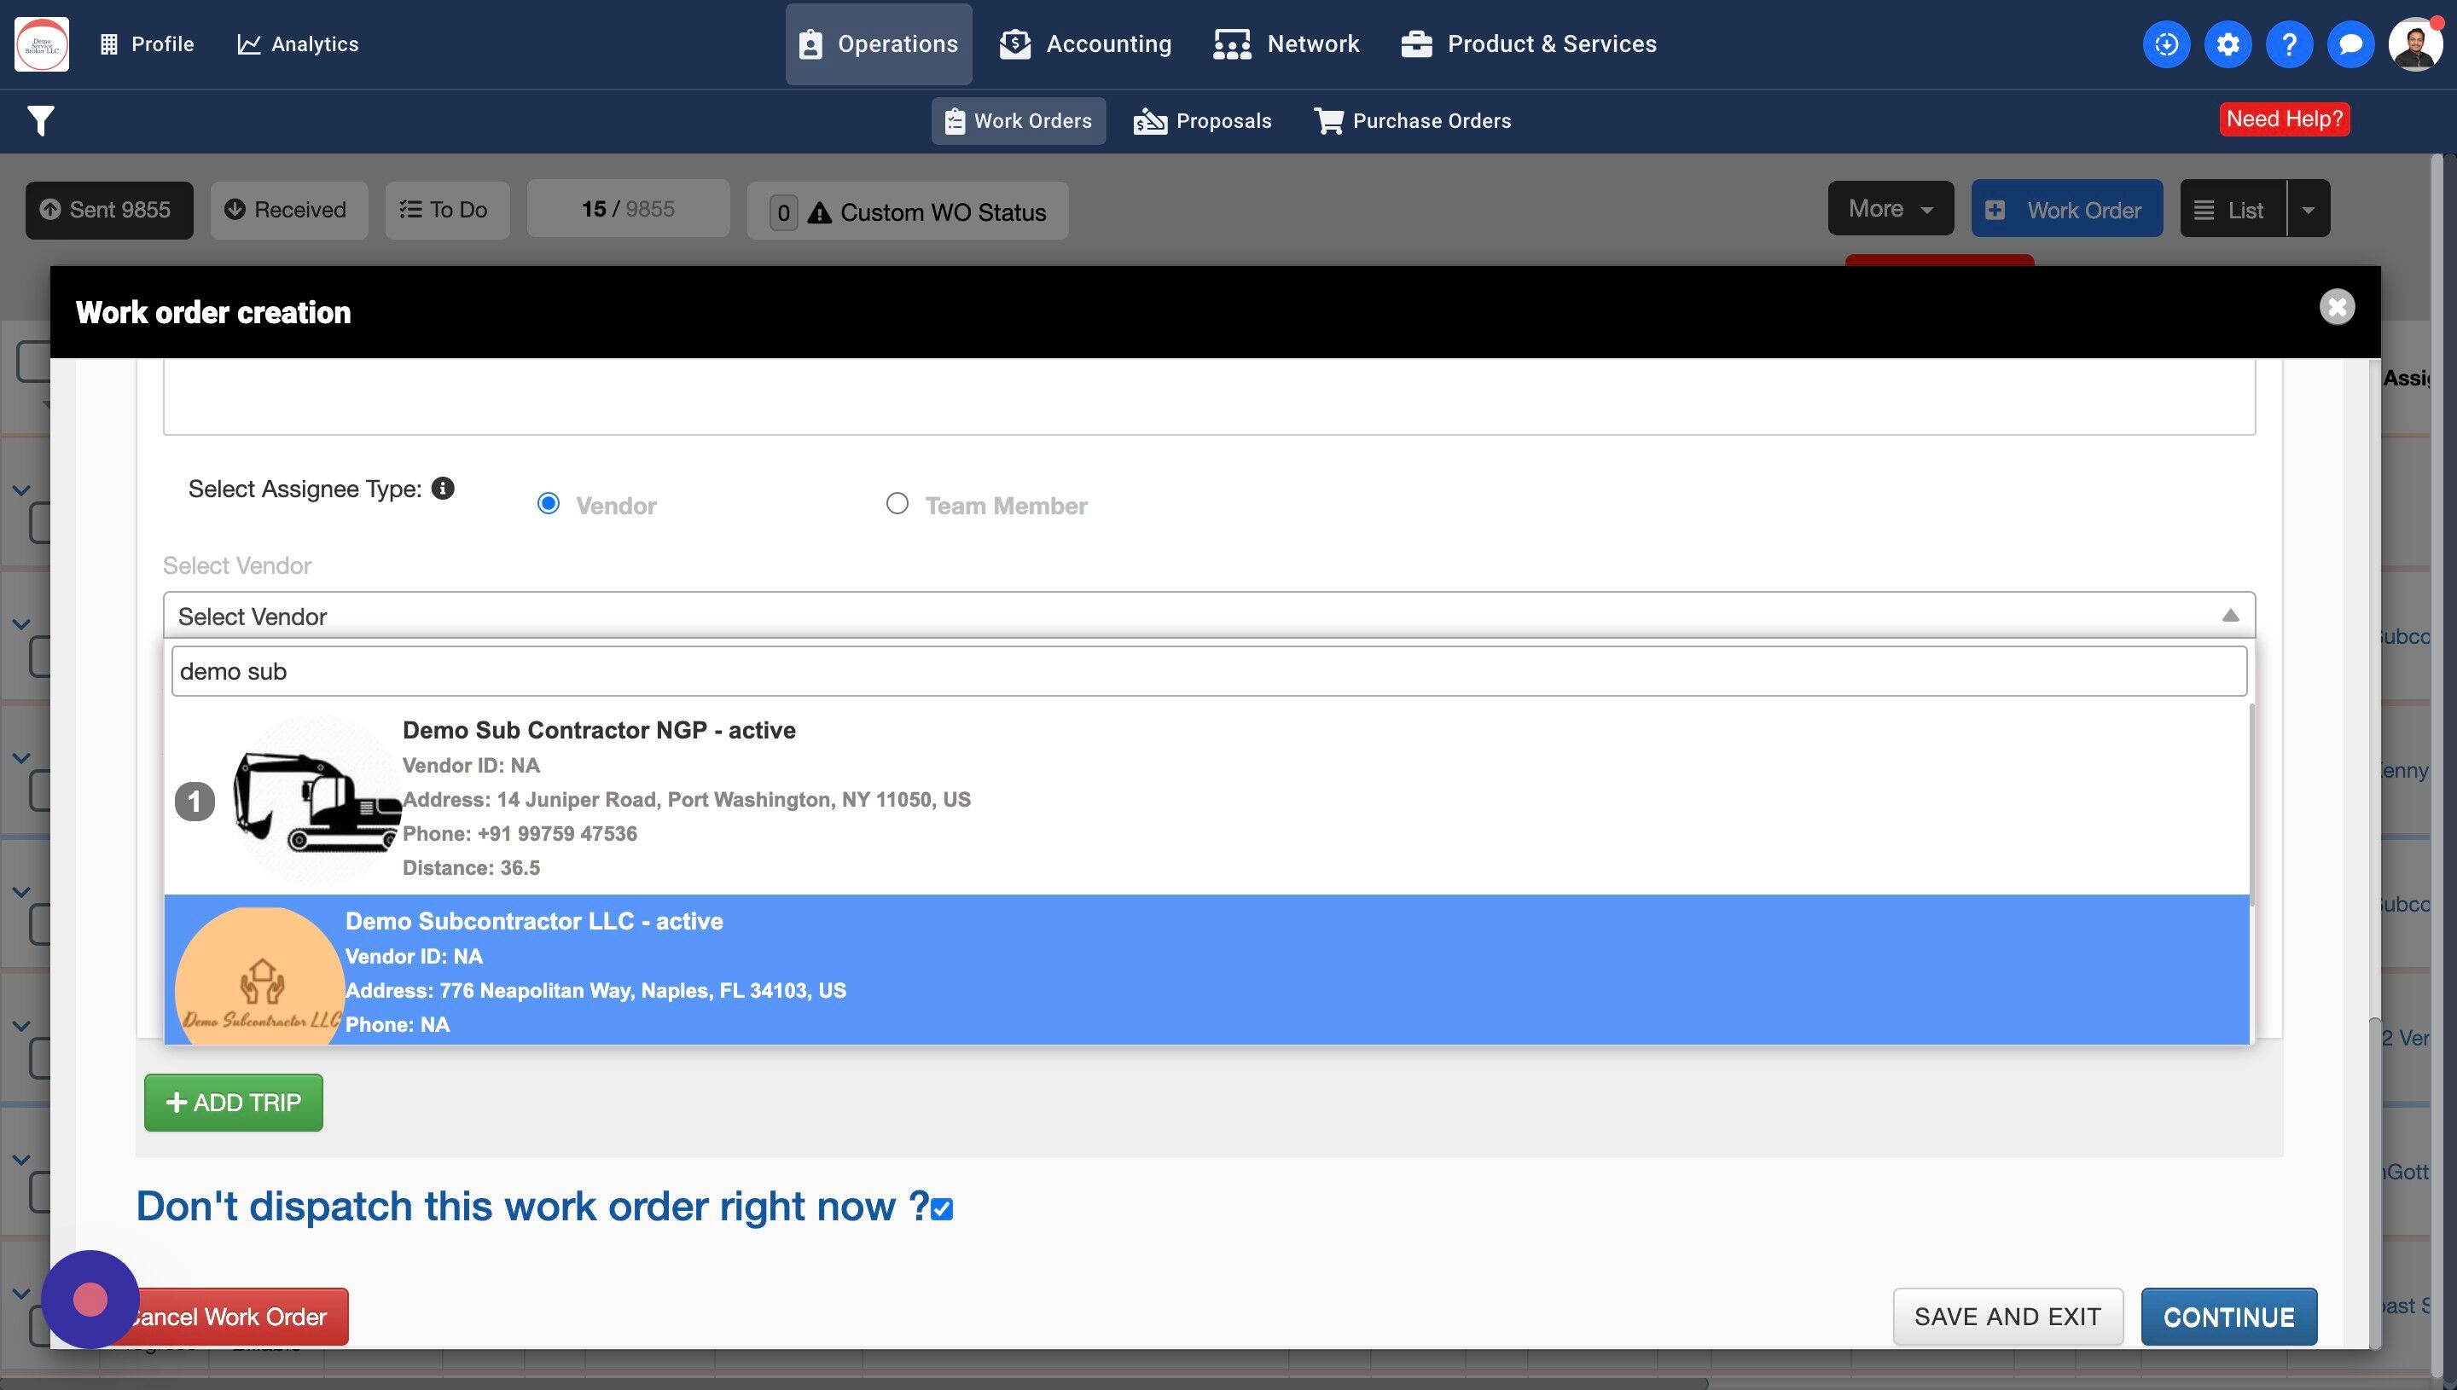Screen dimensions: 2457x1390
Task: Open the settings gear icon
Action: [x=2227, y=43]
